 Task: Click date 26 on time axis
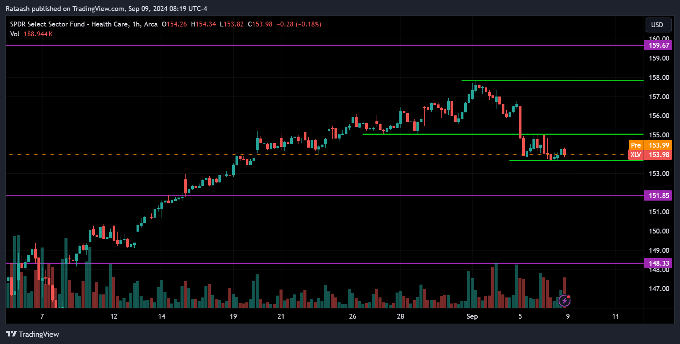pos(353,316)
